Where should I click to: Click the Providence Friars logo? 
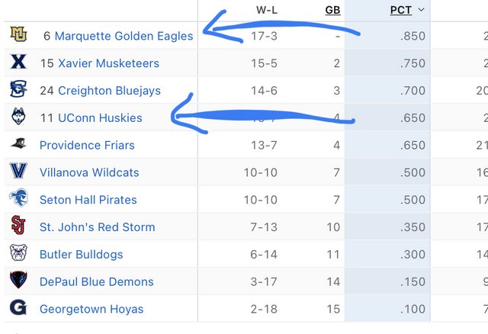[x=18, y=143]
